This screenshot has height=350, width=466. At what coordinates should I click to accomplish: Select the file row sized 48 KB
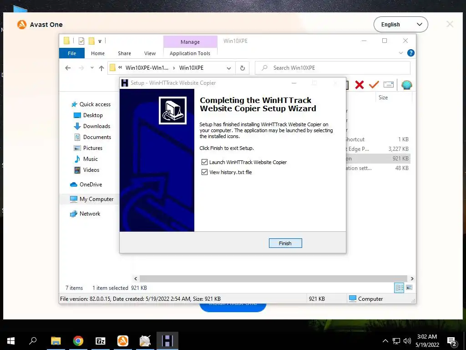[x=377, y=168]
